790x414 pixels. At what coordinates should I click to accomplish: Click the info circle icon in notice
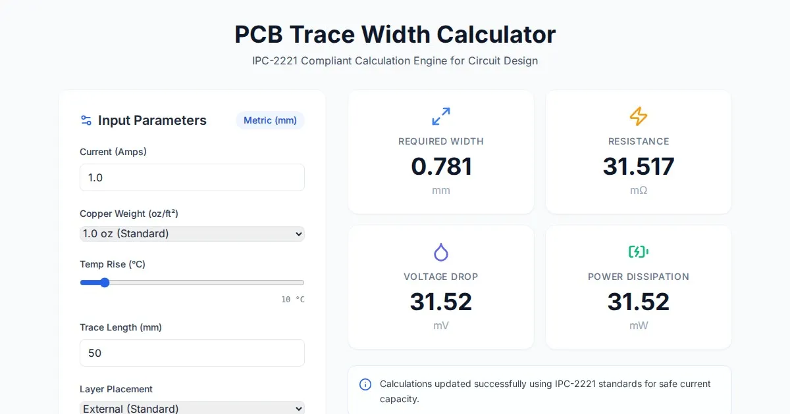pos(365,384)
